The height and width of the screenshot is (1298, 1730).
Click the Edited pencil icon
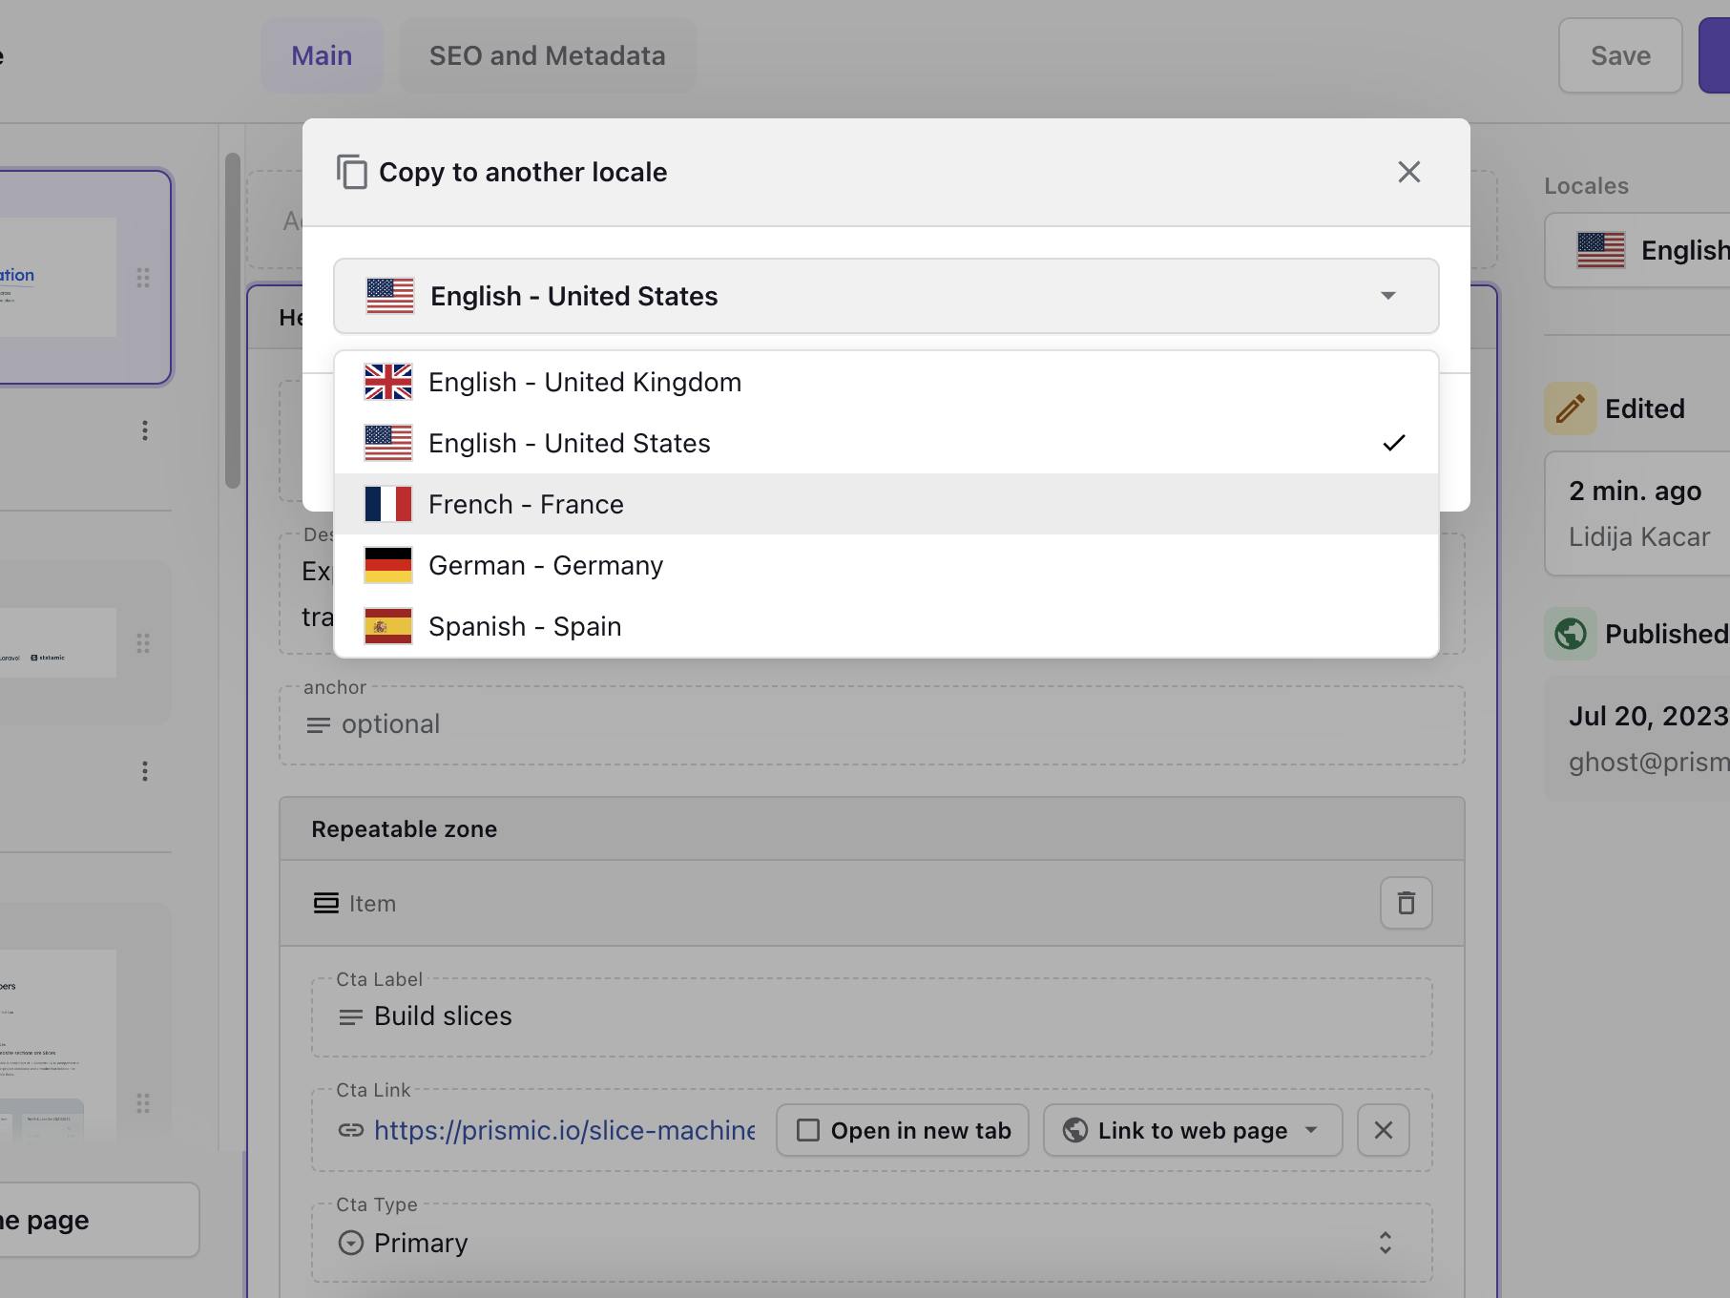1570,408
